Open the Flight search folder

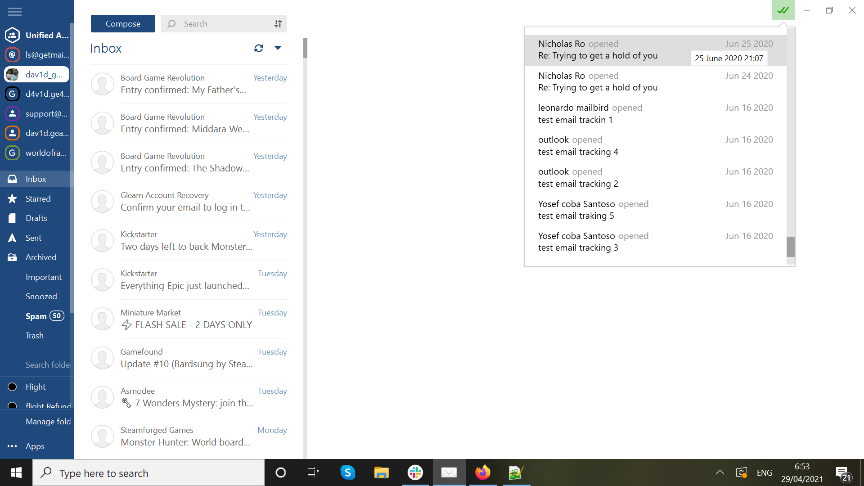(x=36, y=386)
